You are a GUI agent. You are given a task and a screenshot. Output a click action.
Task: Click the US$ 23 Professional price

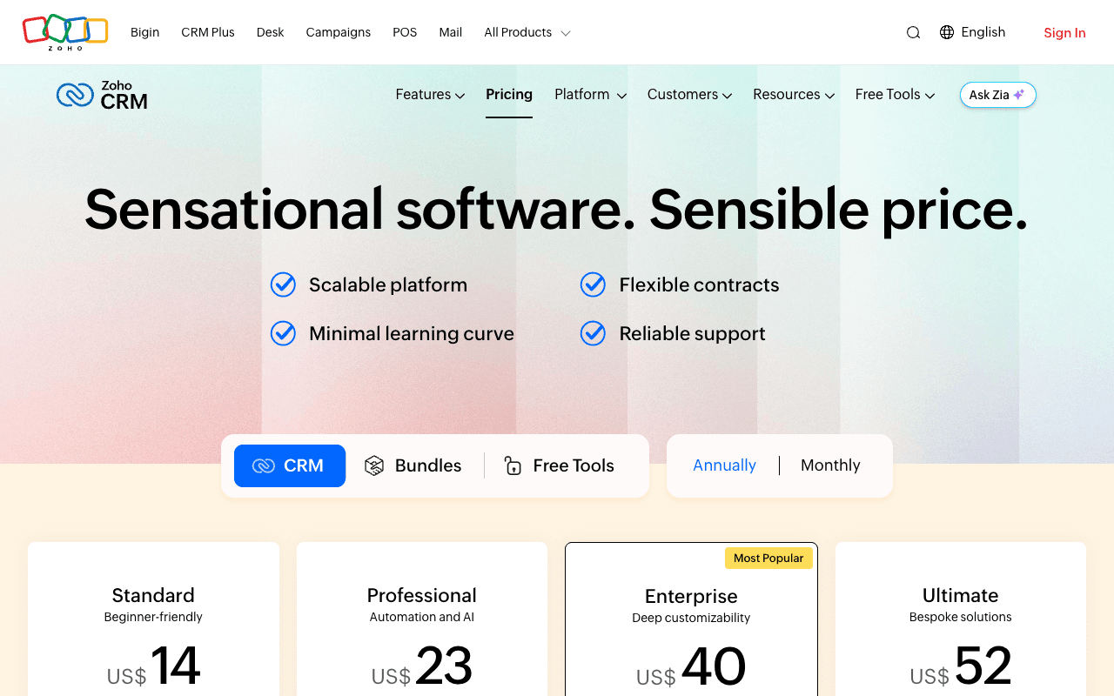coord(421,666)
